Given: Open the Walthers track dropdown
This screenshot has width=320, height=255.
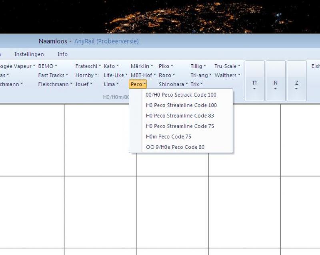Looking at the screenshot, I should click(227, 75).
